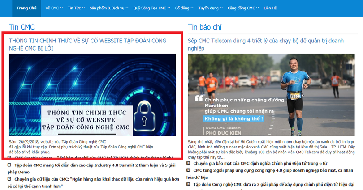Open the Tin CMC section heading

(22, 27)
